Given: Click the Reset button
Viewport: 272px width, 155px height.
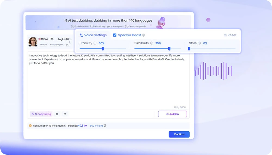Looking at the screenshot, I should point(230,35).
